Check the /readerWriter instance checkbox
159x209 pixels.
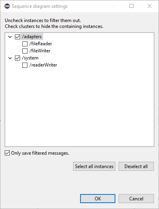[x=25, y=65]
